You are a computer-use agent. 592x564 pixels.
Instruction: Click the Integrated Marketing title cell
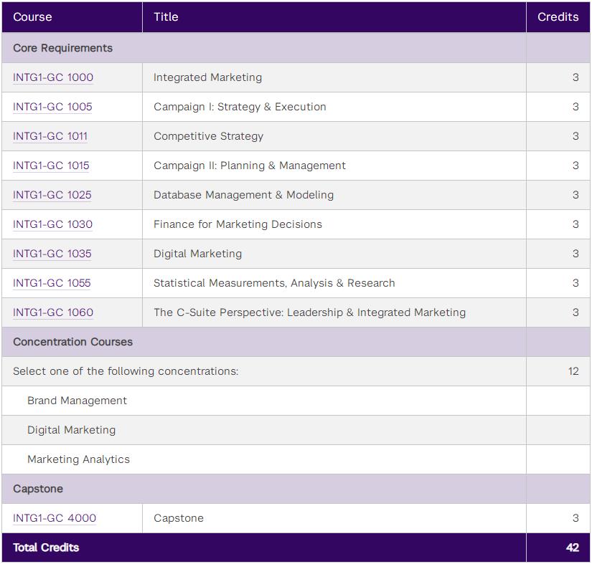(334, 77)
